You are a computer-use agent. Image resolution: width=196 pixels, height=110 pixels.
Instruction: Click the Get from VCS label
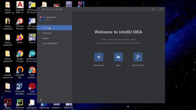(138, 65)
